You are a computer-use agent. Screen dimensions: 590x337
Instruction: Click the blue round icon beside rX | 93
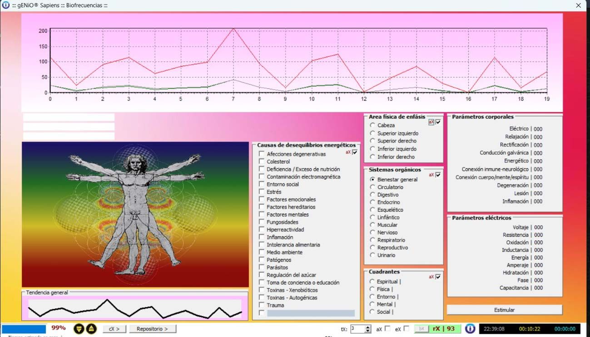click(470, 329)
